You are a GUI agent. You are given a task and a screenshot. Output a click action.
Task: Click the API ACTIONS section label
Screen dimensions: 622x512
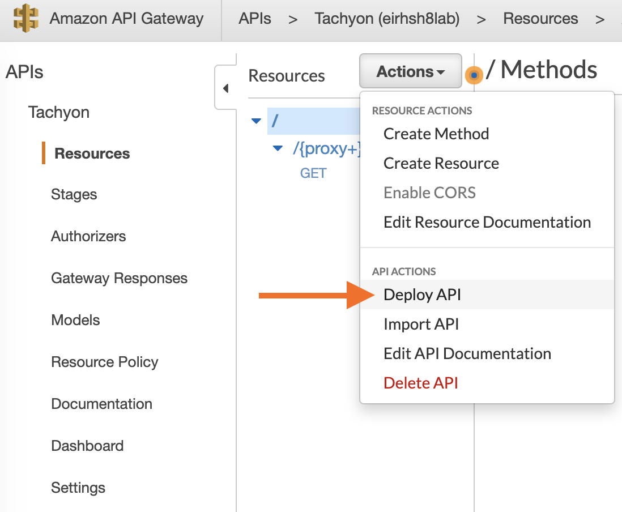(404, 272)
